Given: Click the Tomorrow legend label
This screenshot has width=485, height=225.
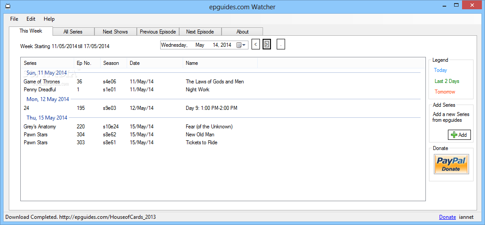Looking at the screenshot, I should pyautogui.click(x=445, y=92).
